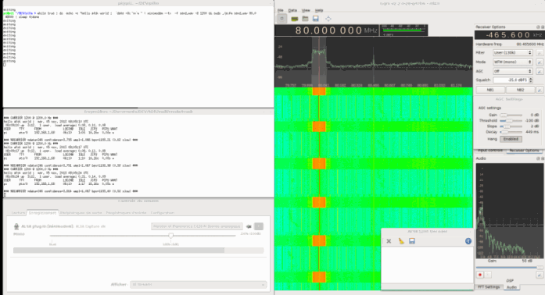Open the I/O devices configuration icon in Gqrx
Viewport: 545px width, 295px height.
(x=295, y=19)
